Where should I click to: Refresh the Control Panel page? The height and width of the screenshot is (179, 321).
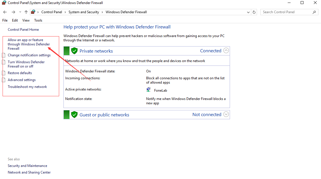[x=254, y=12]
